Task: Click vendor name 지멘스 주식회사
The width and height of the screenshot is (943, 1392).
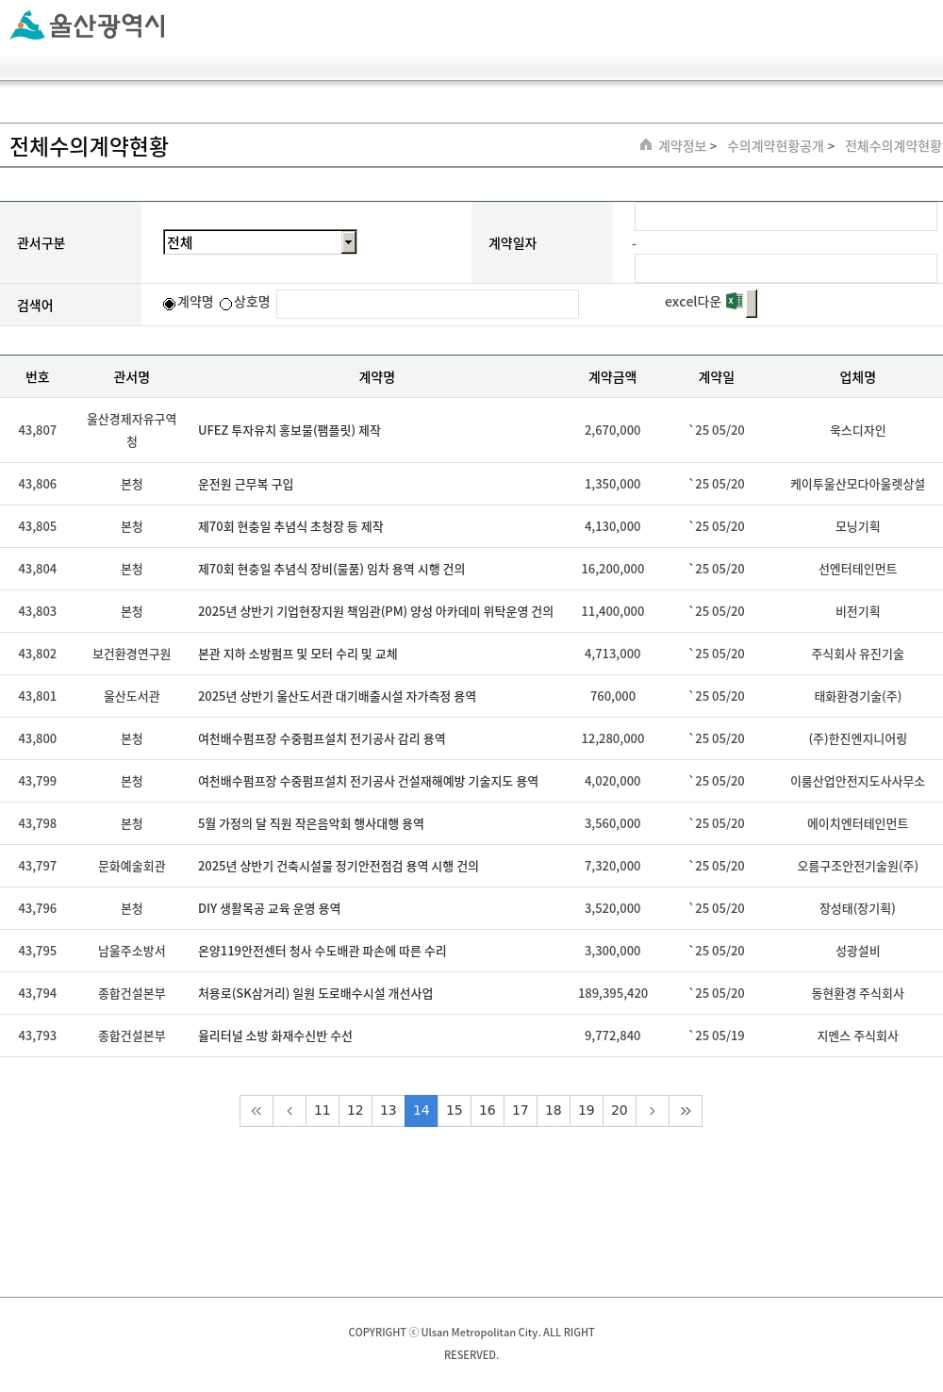Action: [x=858, y=1036]
